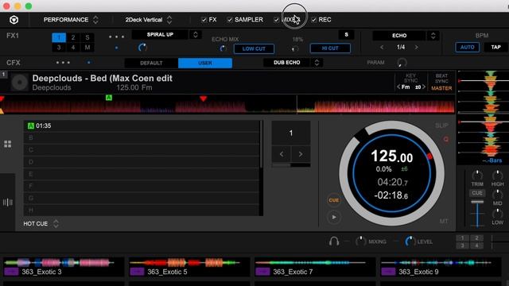Open the 2Deck Vertical layout dropdown
The height and width of the screenshot is (286, 509).
pos(149,20)
